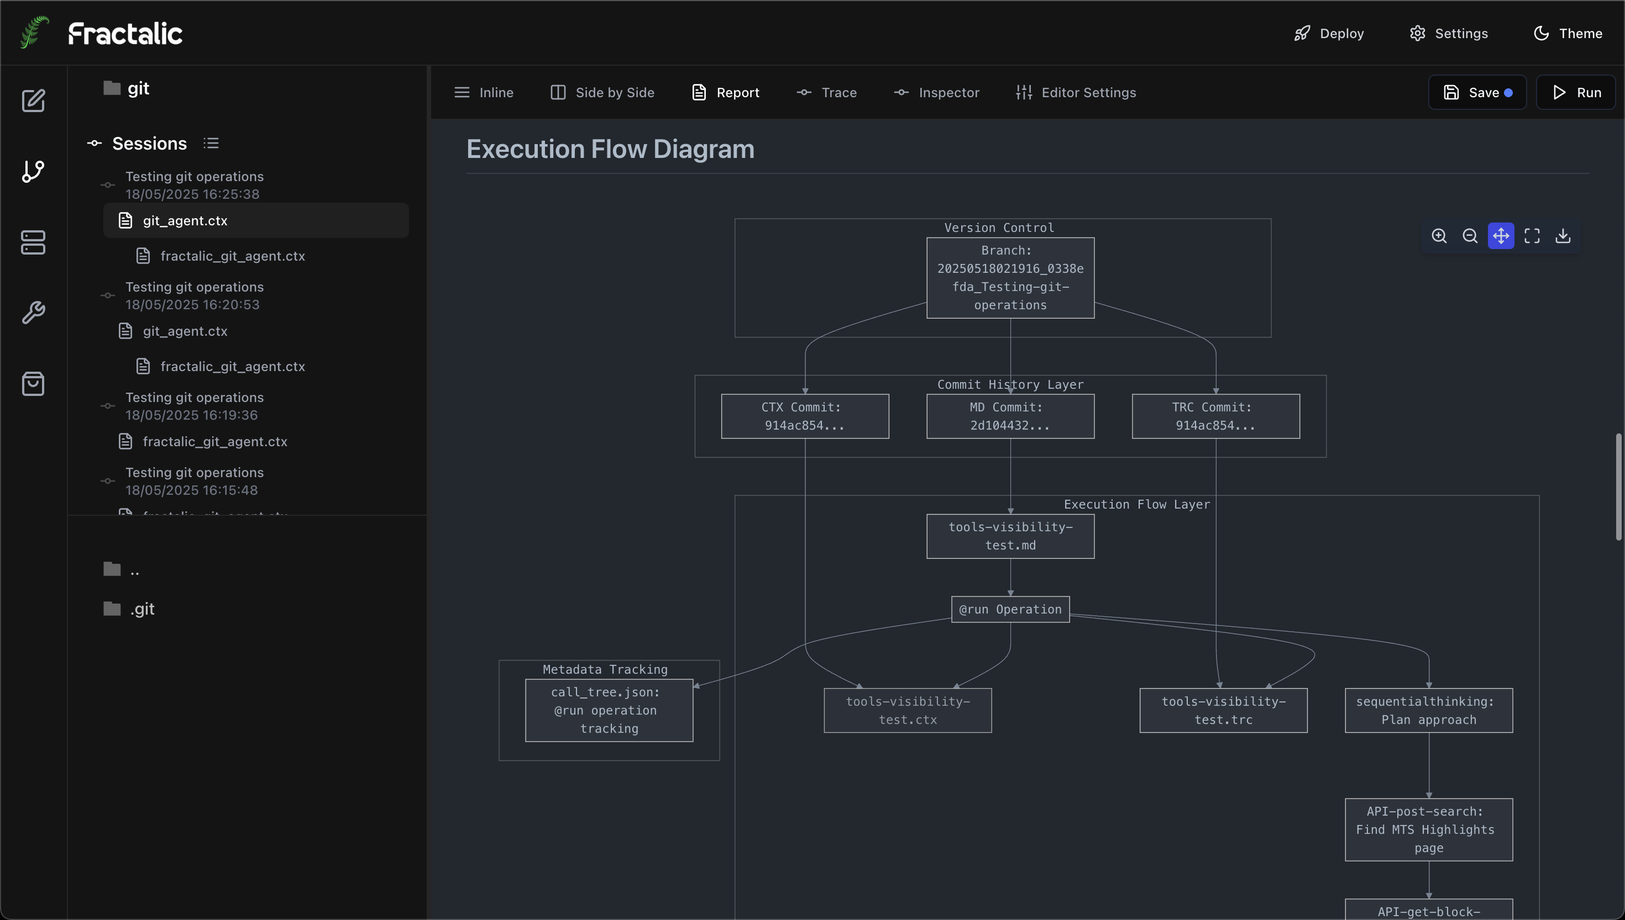
Task: Select tools-visibility-test.trc node
Action: tap(1224, 710)
